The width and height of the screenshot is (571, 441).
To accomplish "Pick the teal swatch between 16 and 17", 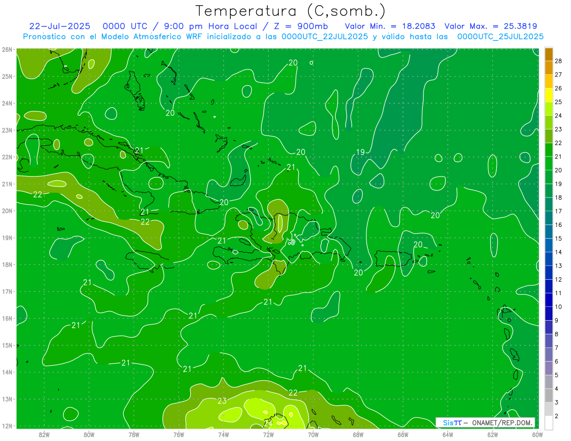I will 549,218.
